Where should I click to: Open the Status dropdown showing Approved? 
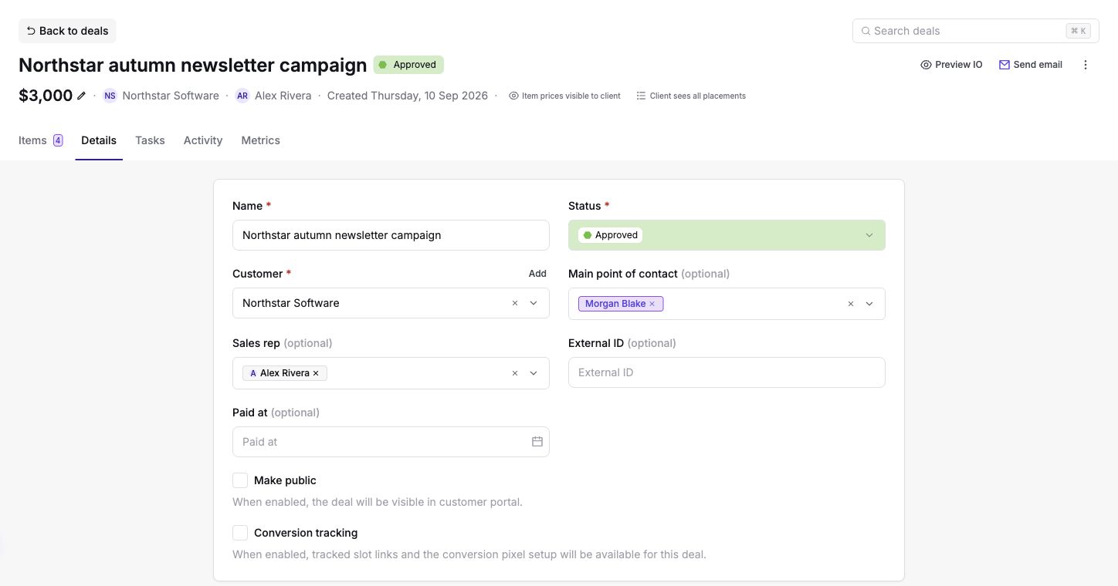(727, 235)
